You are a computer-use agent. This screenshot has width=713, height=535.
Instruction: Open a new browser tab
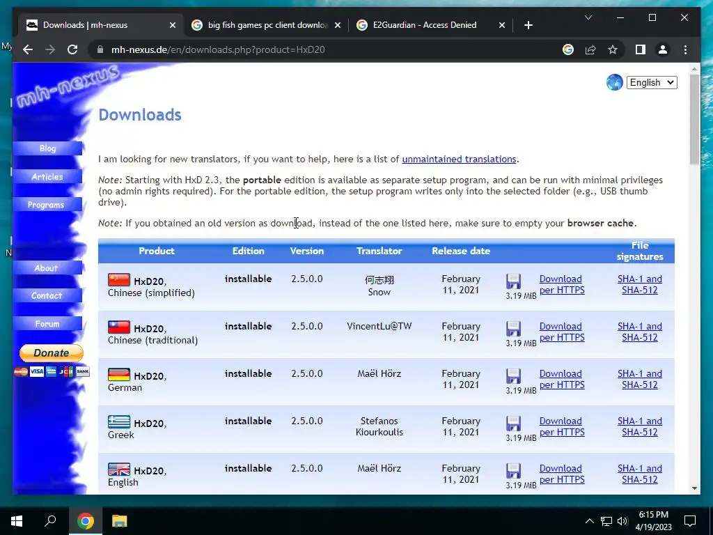(x=528, y=25)
